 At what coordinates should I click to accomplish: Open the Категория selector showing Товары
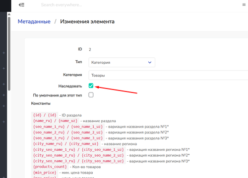tap(168, 75)
